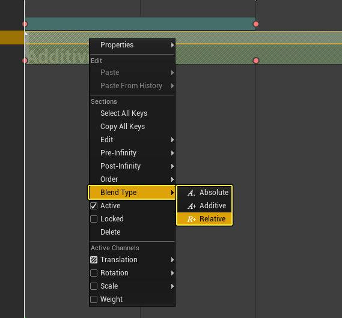Click the Rotation channel label
This screenshot has width=342, height=318.
(x=114, y=273)
